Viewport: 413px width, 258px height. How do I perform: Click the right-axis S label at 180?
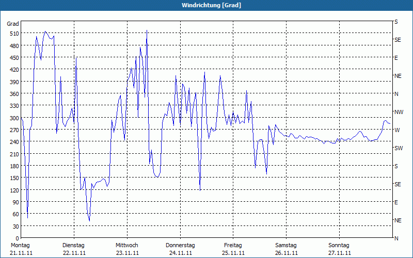[x=396, y=166]
